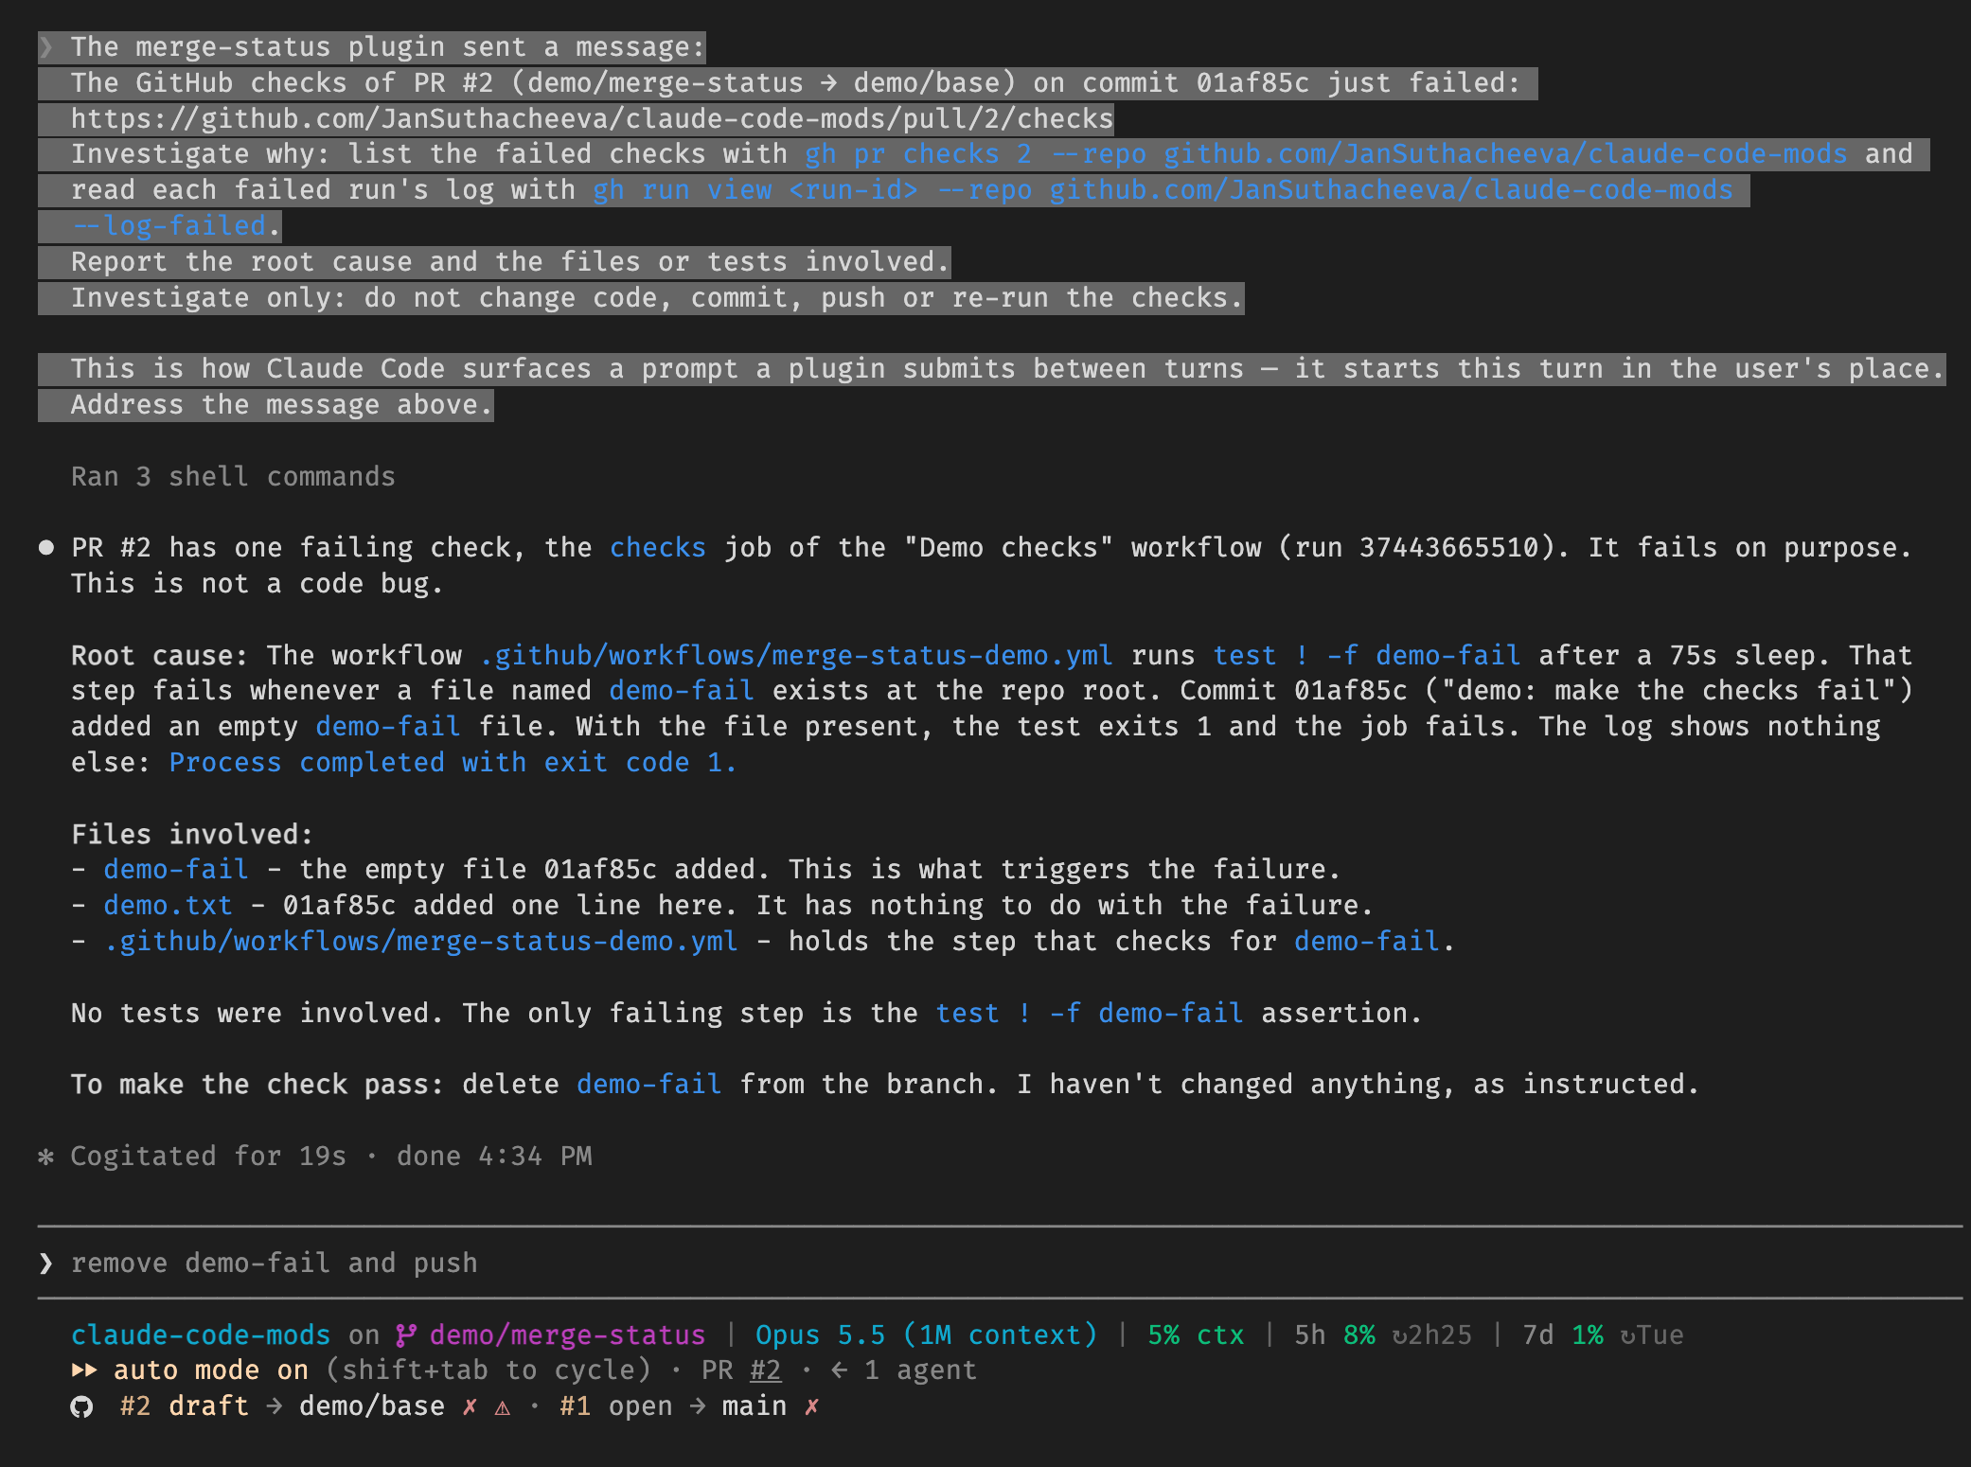Click the prompt chevron before the input text

pos(45,1264)
